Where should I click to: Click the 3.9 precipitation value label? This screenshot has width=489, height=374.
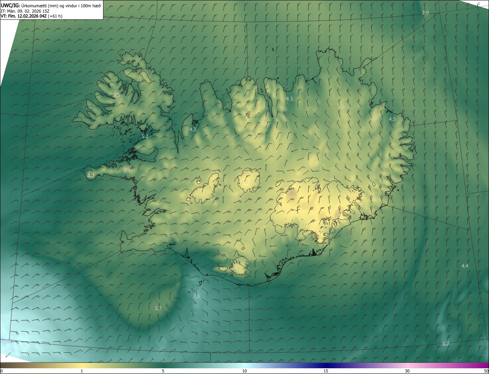coord(425,13)
